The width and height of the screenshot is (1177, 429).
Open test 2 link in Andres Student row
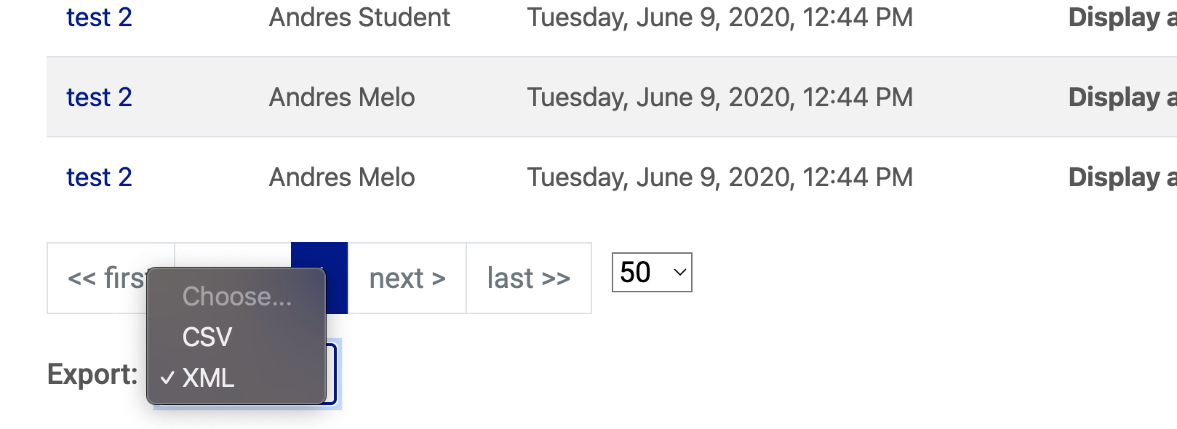pyautogui.click(x=99, y=17)
